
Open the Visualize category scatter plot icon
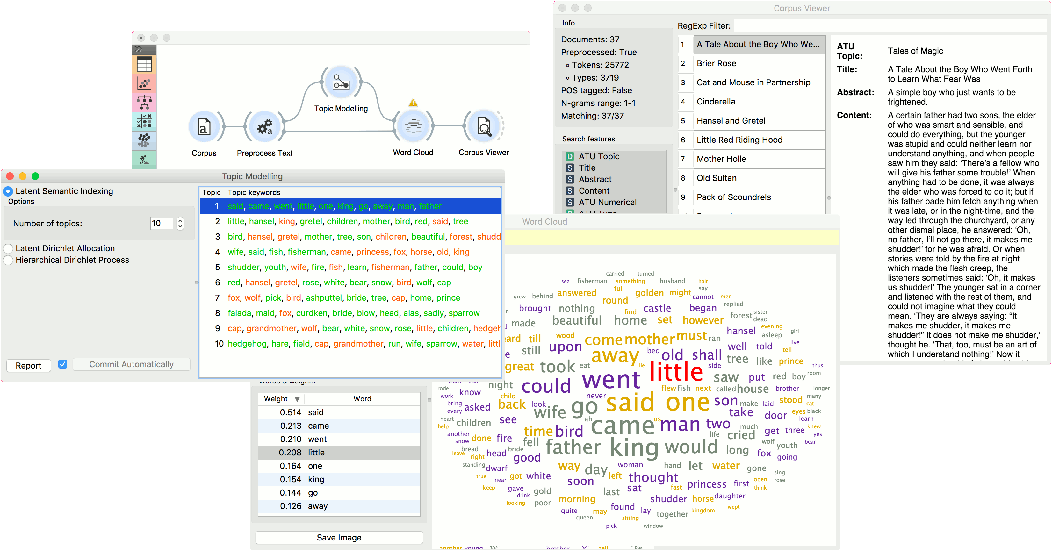coord(144,84)
